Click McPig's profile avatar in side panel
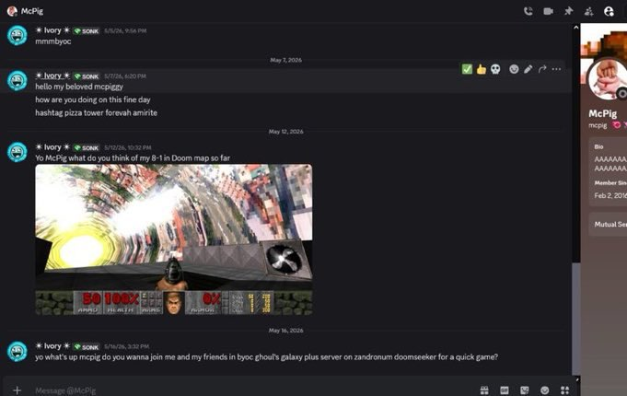Image resolution: width=627 pixels, height=396 pixels. click(608, 80)
